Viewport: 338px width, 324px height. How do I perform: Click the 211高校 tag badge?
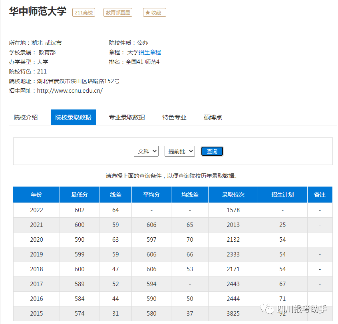pos(84,12)
